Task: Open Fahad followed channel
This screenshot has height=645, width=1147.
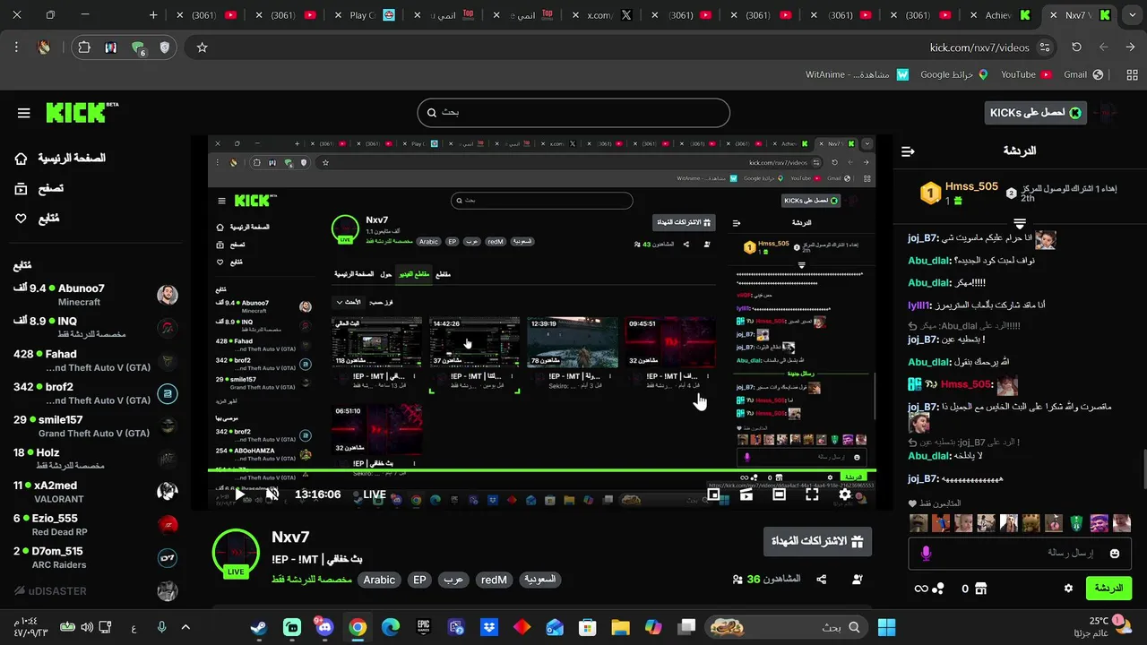Action: pyautogui.click(x=96, y=360)
